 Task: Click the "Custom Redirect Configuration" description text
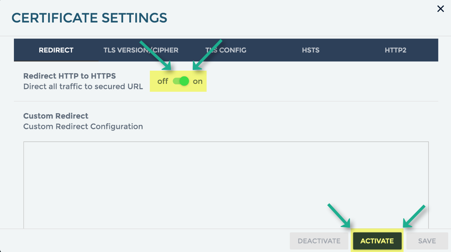coord(83,126)
